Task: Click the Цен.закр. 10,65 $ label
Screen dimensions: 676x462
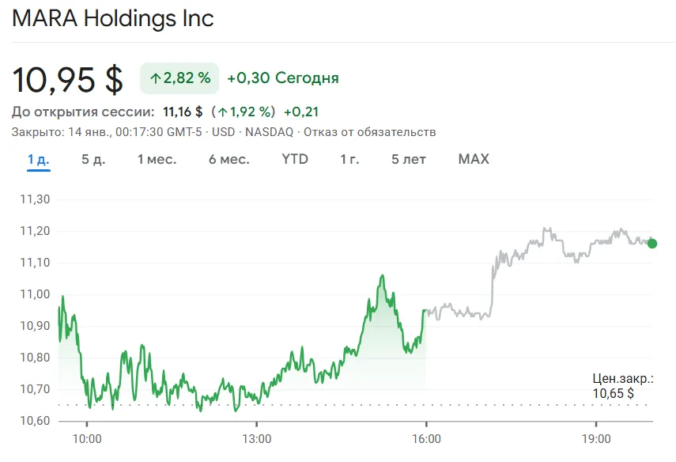Action: coord(623,385)
